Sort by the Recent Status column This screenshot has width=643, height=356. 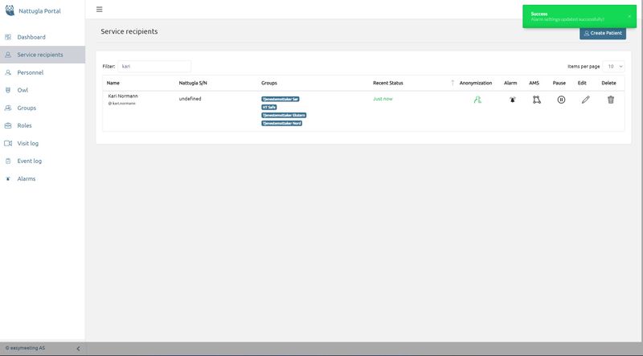click(x=452, y=83)
